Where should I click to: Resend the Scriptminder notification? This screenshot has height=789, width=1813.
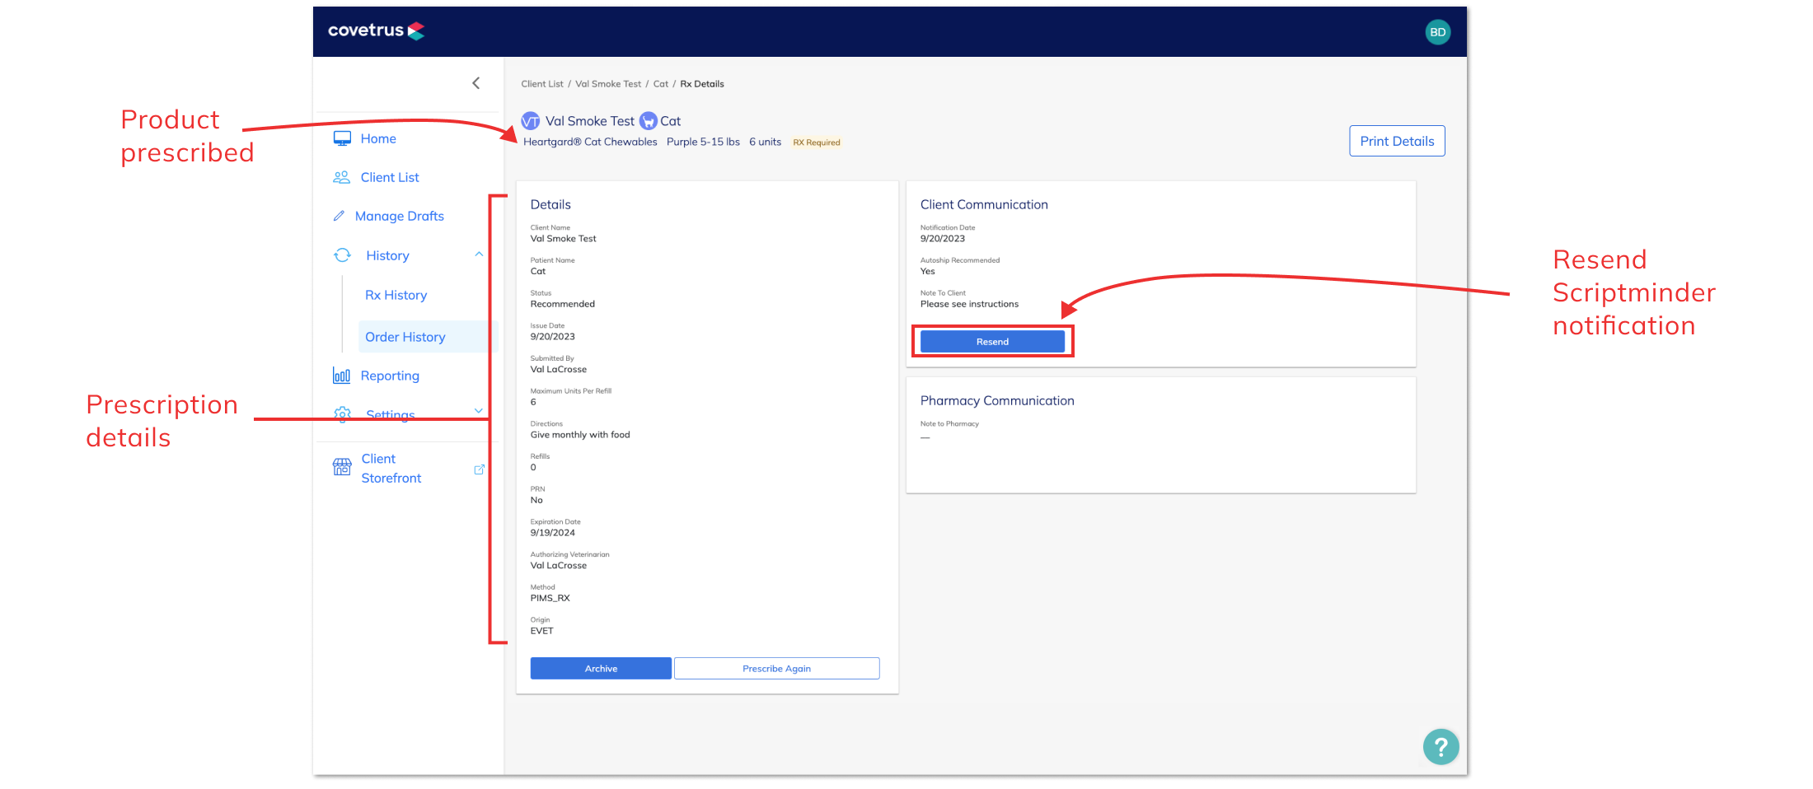(x=991, y=342)
